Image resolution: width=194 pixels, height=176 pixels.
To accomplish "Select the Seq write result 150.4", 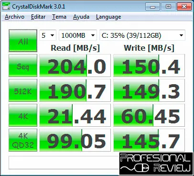I will [149, 66].
